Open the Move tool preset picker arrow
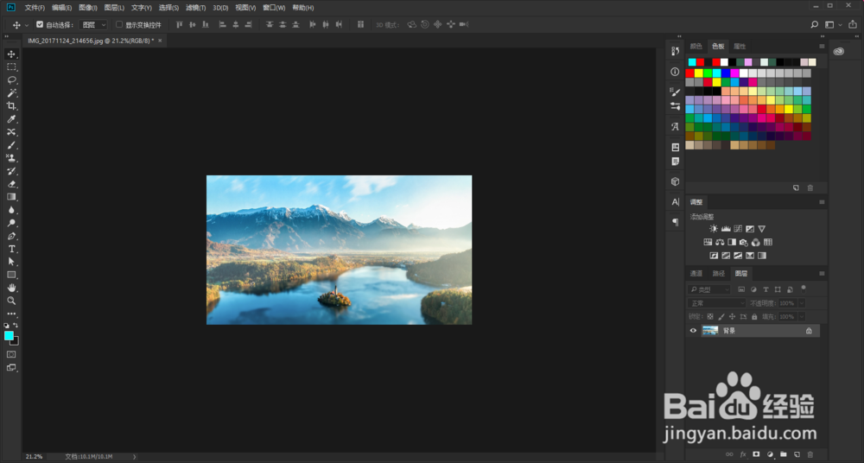 point(26,25)
